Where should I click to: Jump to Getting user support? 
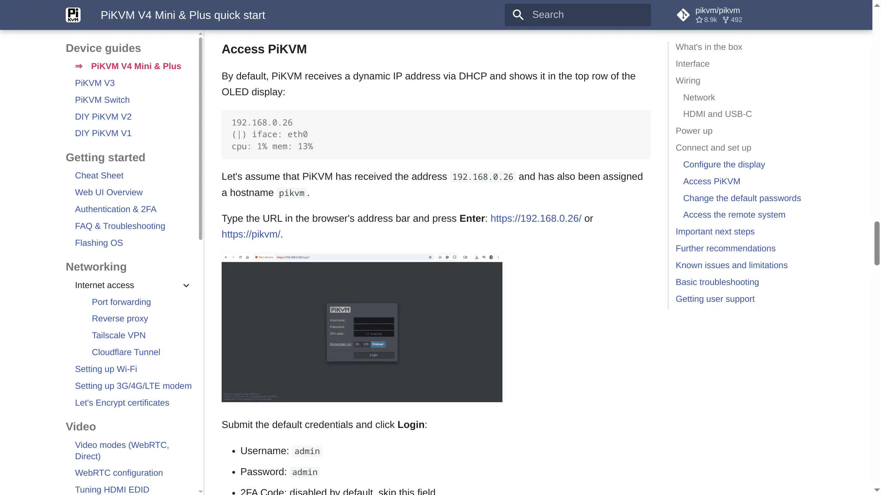[x=715, y=299]
